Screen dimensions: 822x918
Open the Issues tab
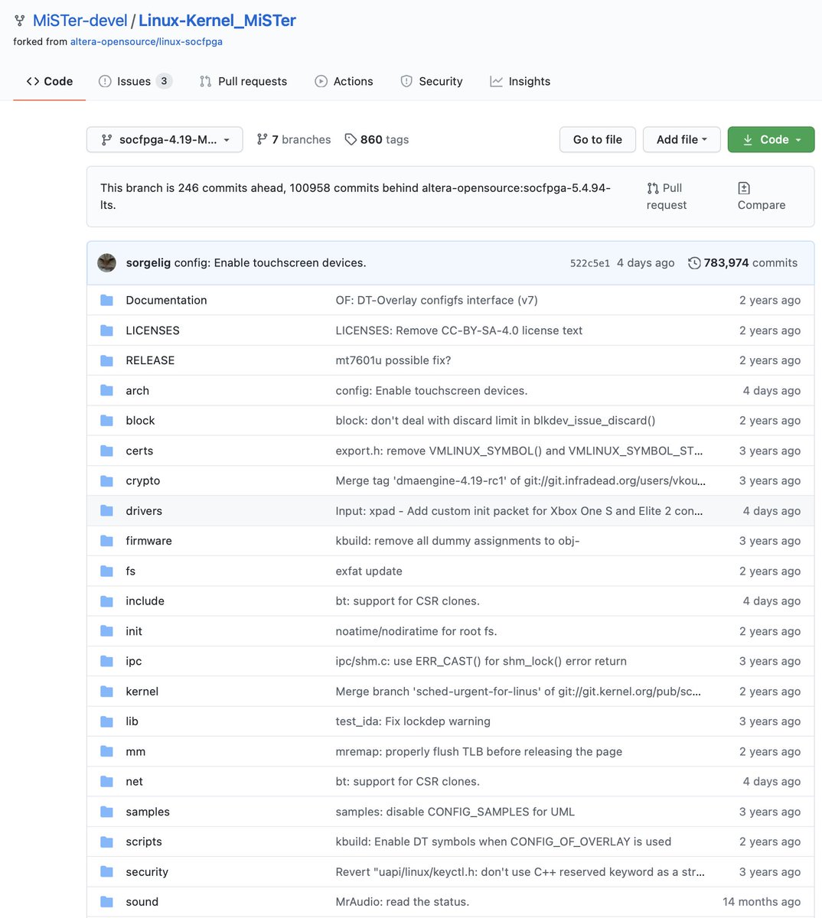pos(135,81)
